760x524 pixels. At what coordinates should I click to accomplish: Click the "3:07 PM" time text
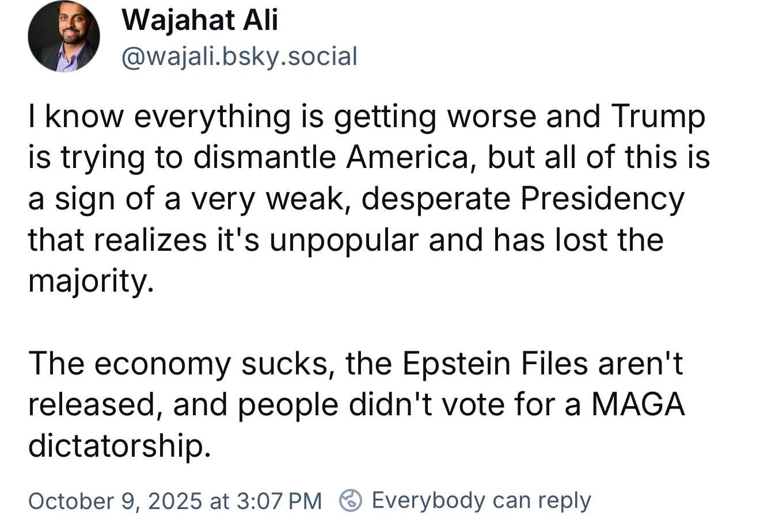pyautogui.click(x=279, y=500)
